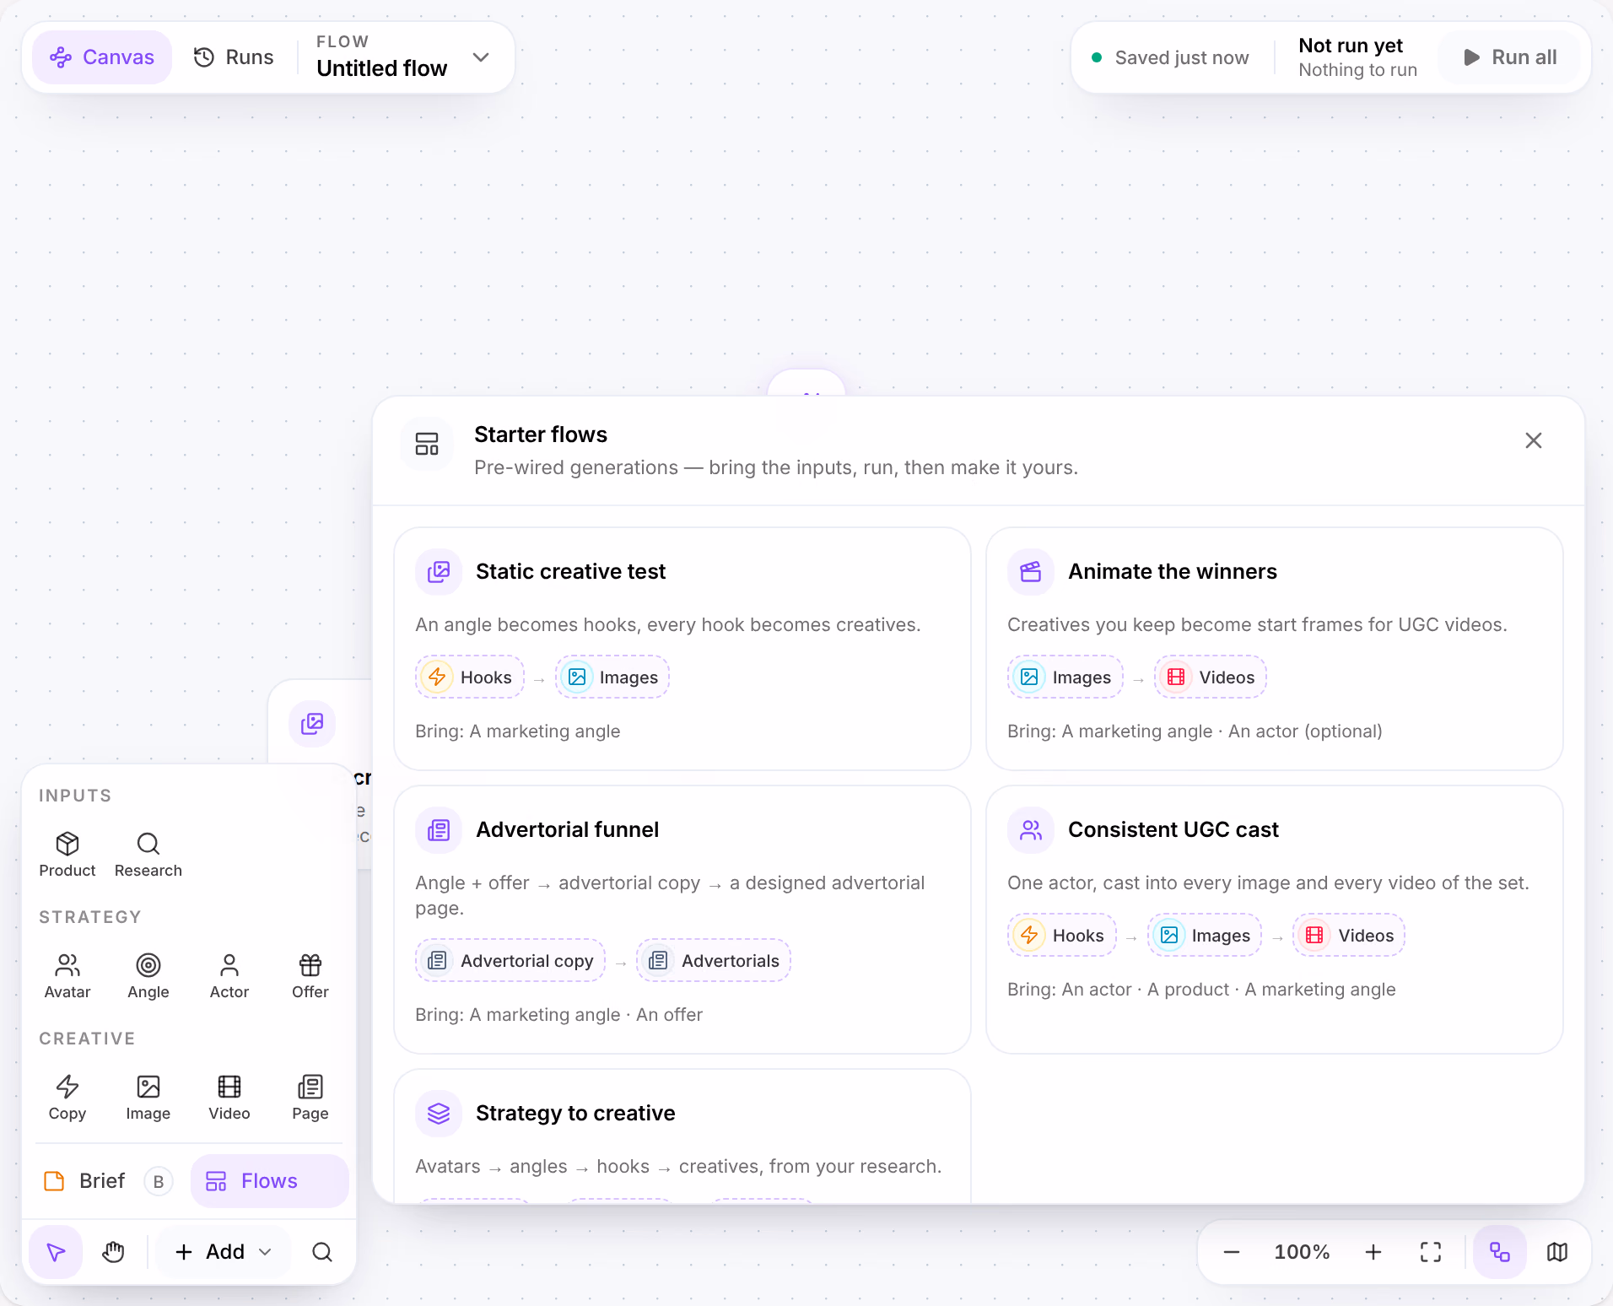This screenshot has height=1306, width=1613.
Task: Add a Research input node
Action: (x=148, y=854)
